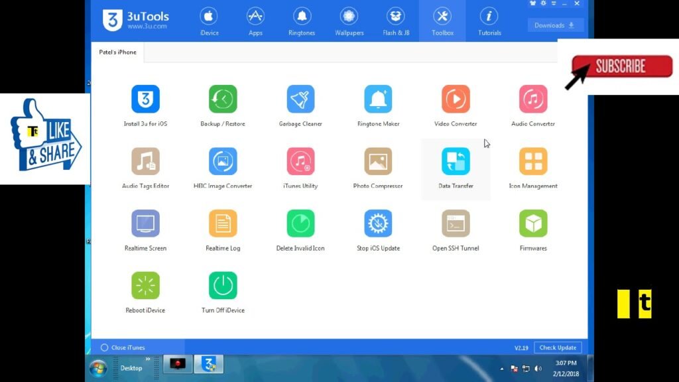
Task: Click the Check Update button
Action: pos(558,348)
